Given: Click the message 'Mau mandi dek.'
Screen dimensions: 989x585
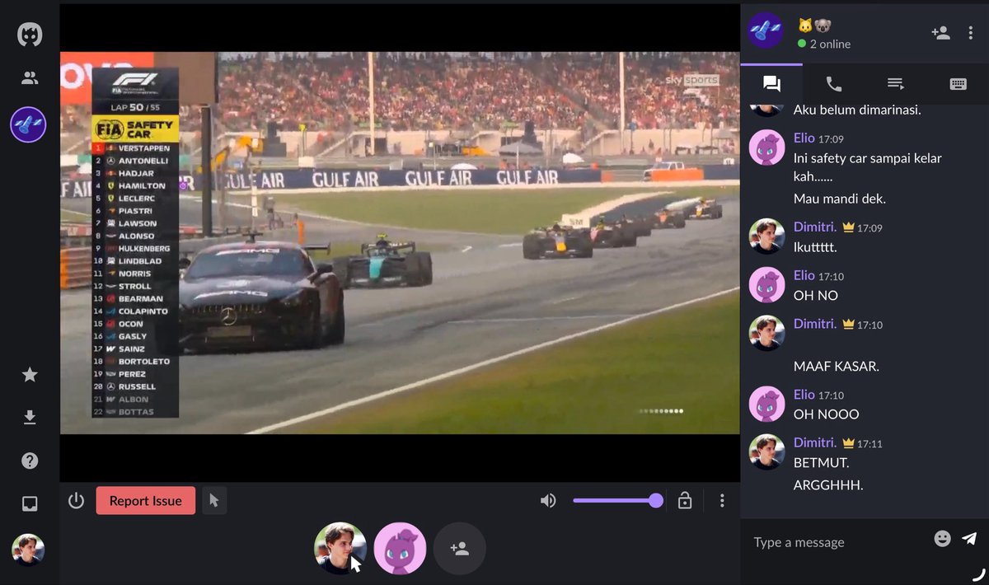Looking at the screenshot, I should [x=840, y=199].
